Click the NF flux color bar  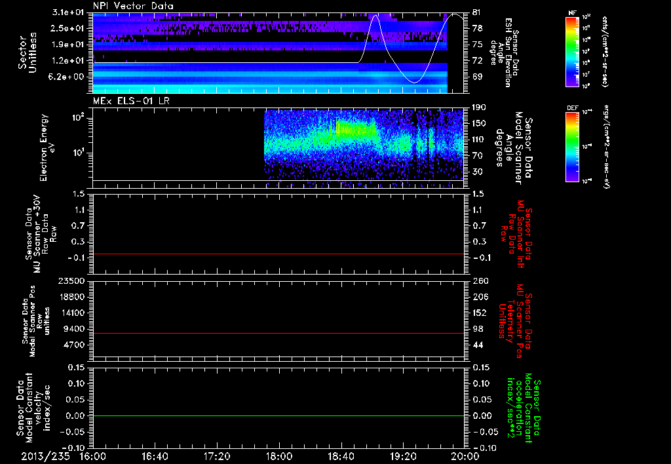click(572, 51)
